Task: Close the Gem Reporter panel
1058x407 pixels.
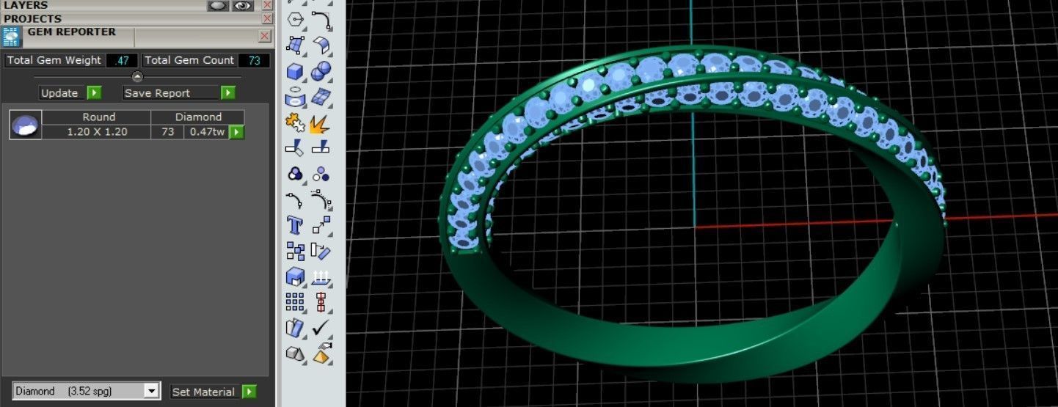Action: point(265,36)
